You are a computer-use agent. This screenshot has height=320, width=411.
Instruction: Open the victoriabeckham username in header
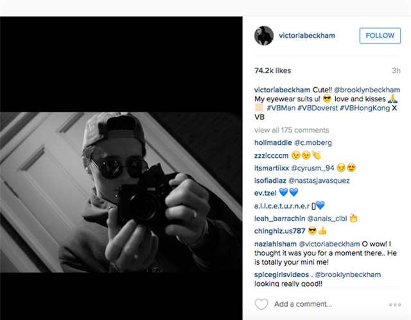307,35
